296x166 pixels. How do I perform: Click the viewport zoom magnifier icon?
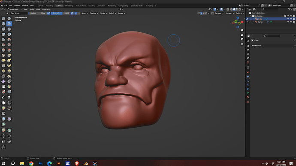(242, 31)
